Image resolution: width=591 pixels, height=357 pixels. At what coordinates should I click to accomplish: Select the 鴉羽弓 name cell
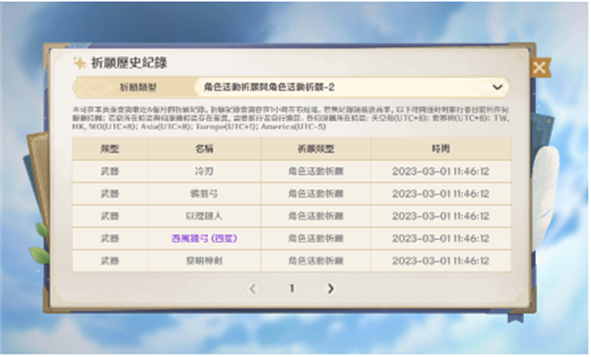(204, 194)
